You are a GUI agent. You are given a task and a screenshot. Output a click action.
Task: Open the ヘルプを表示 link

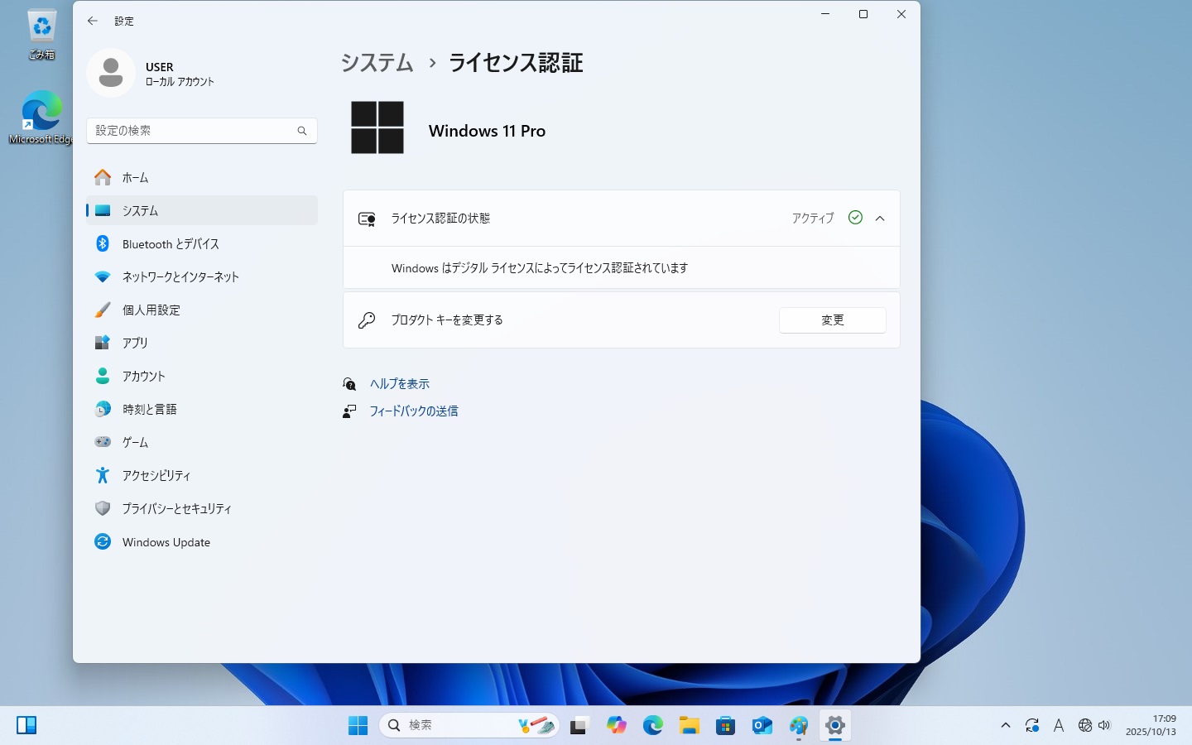coord(399,384)
